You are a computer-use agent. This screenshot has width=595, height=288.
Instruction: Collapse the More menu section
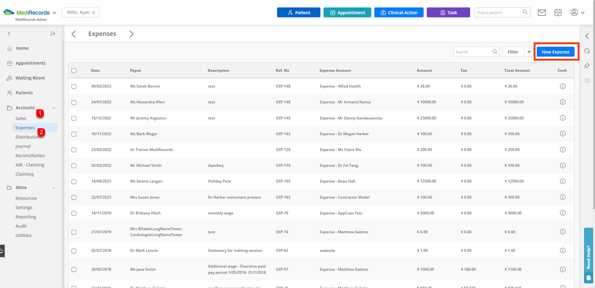(x=54, y=188)
